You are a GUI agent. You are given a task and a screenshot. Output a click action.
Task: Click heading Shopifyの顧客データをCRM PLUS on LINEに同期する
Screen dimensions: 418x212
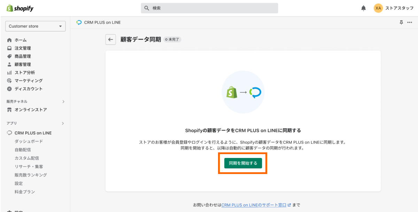coord(243,131)
